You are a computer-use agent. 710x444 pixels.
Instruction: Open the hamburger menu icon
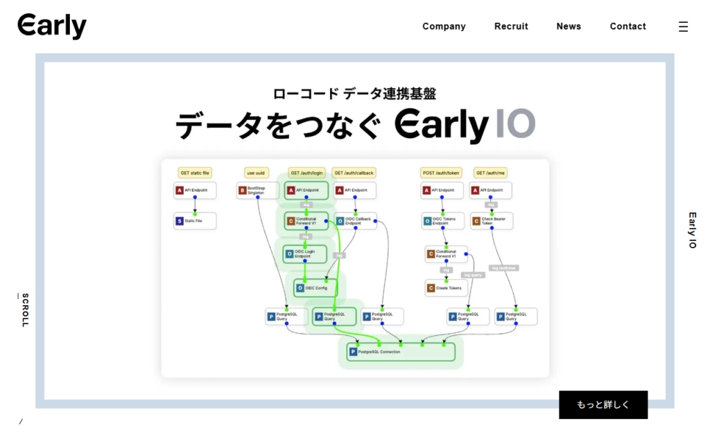click(683, 27)
